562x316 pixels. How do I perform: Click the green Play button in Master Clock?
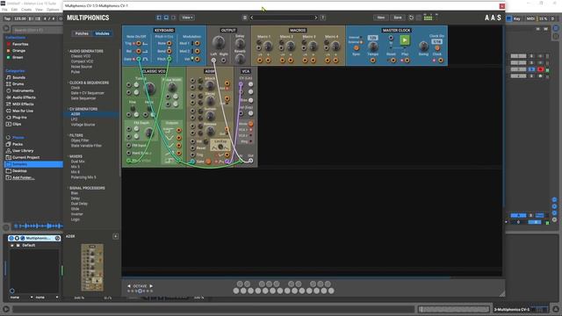point(404,40)
